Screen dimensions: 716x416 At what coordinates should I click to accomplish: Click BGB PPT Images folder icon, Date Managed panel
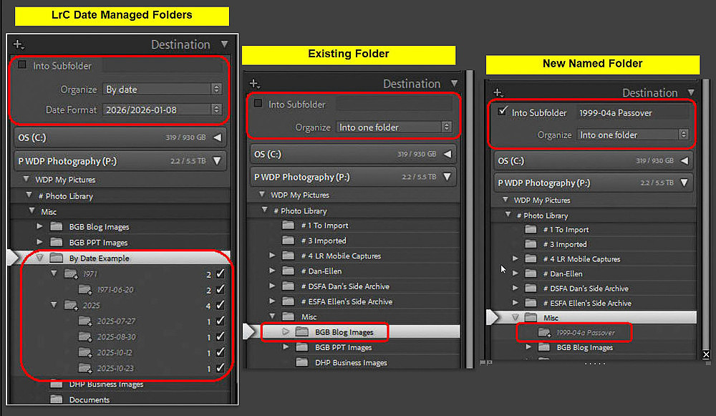pos(56,242)
